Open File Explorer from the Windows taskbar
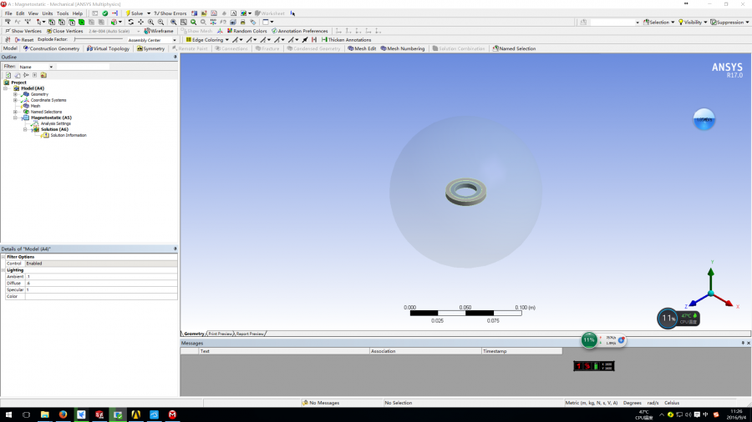Viewport: 752px width, 422px height. tap(44, 414)
